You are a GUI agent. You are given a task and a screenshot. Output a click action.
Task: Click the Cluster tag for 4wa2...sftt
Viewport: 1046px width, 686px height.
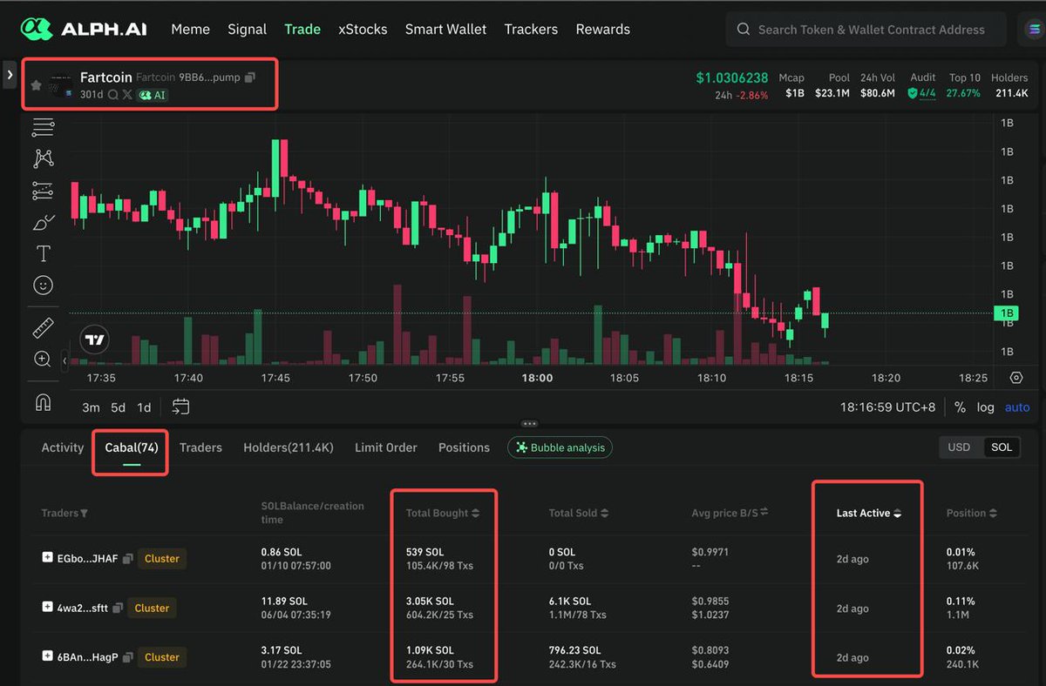click(153, 609)
